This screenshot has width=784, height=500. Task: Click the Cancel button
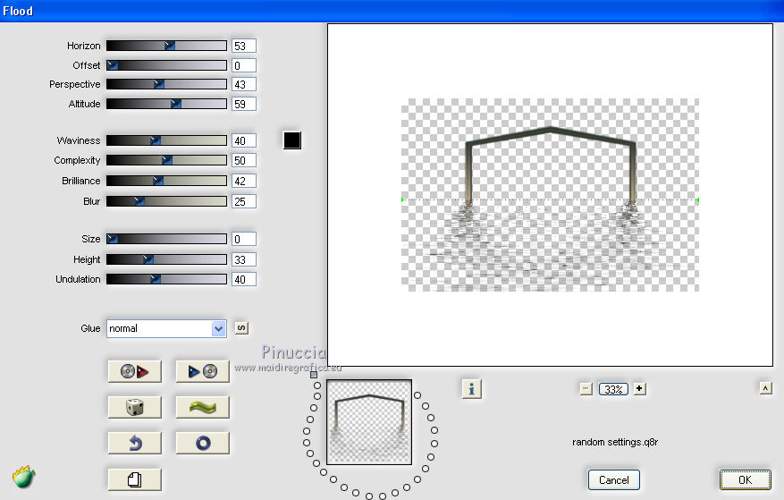[x=613, y=480]
